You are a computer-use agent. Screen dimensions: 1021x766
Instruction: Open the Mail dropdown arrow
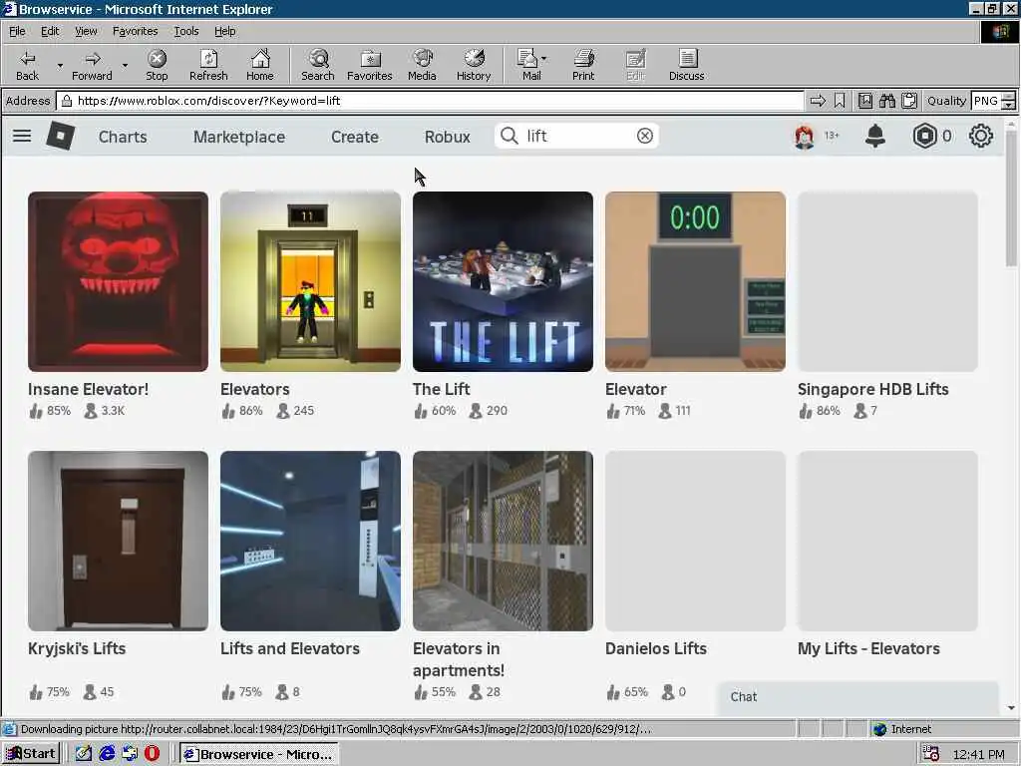coord(544,59)
